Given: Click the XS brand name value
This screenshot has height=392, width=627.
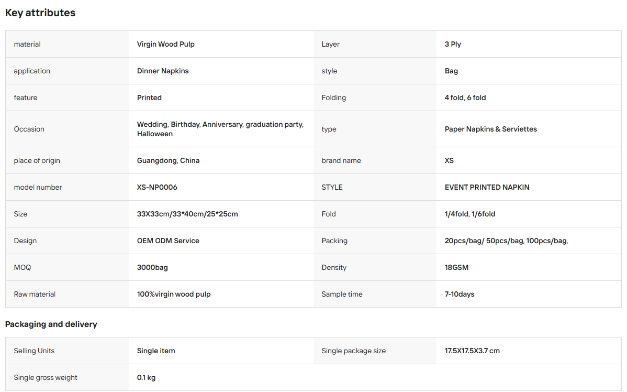Looking at the screenshot, I should (449, 160).
